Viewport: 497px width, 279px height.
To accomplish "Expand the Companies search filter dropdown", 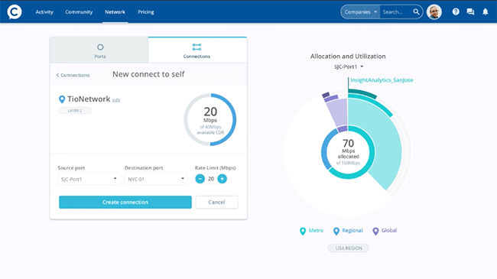I will 360,11.
